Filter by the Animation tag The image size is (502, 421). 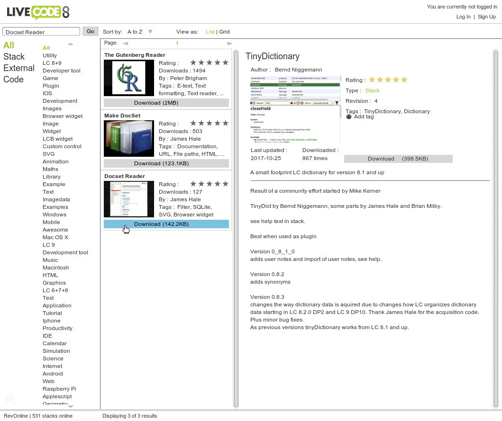click(55, 161)
